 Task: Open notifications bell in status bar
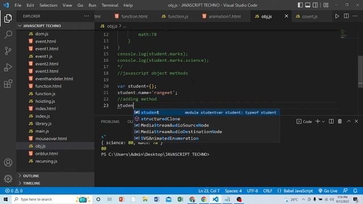coord(355,191)
